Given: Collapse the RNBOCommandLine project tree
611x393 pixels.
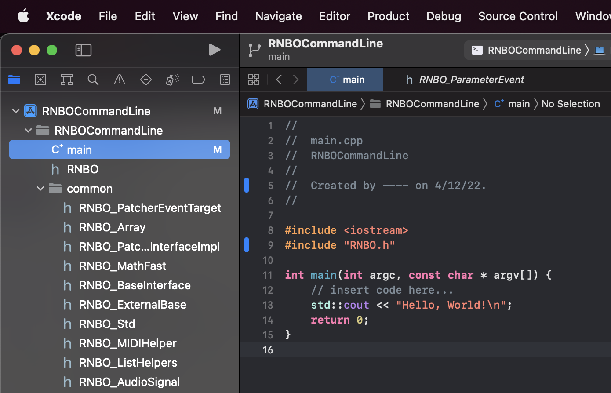Looking at the screenshot, I should pos(16,111).
